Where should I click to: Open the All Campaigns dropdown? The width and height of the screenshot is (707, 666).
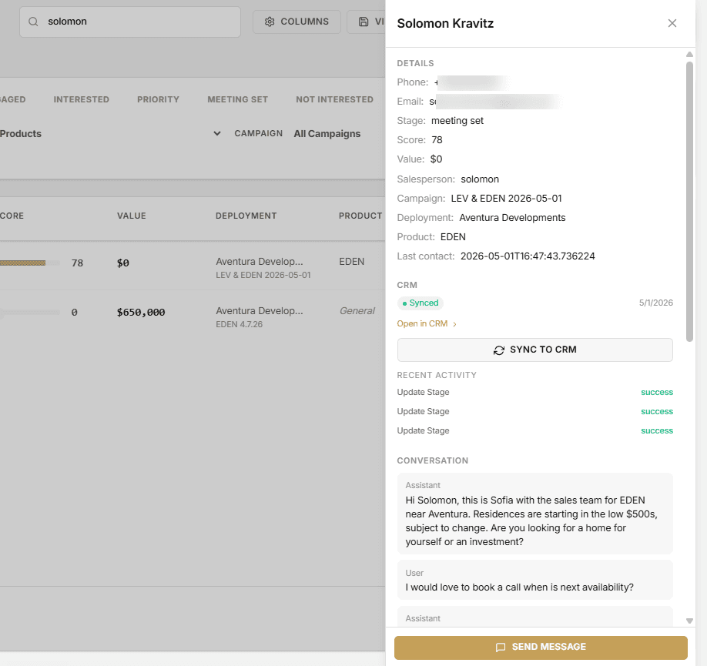(327, 133)
